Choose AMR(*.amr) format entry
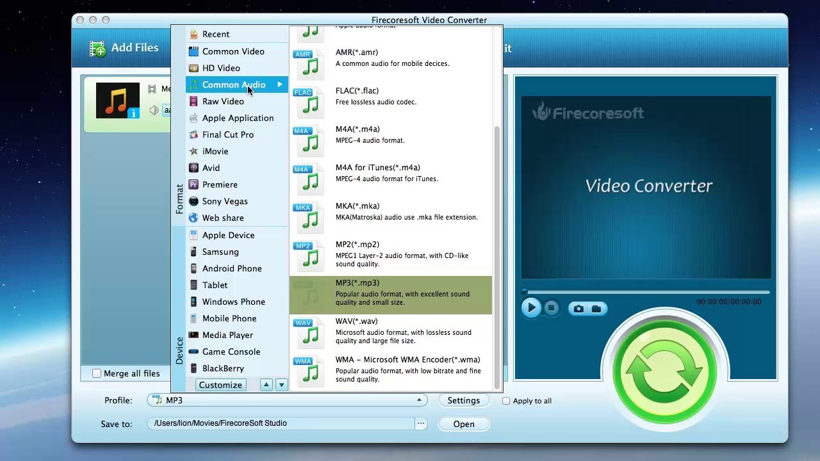Viewport: 820px width, 461px height. 391,65
